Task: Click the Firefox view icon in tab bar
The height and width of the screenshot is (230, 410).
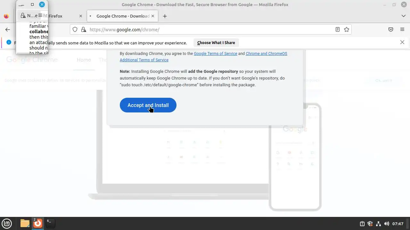Action: (6, 16)
